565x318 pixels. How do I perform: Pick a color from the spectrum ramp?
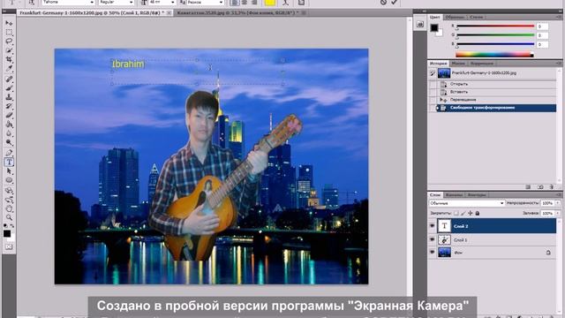pyautogui.click(x=494, y=55)
